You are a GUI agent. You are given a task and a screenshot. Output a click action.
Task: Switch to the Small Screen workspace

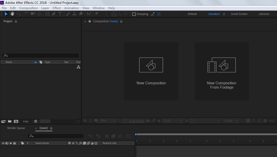(239, 14)
